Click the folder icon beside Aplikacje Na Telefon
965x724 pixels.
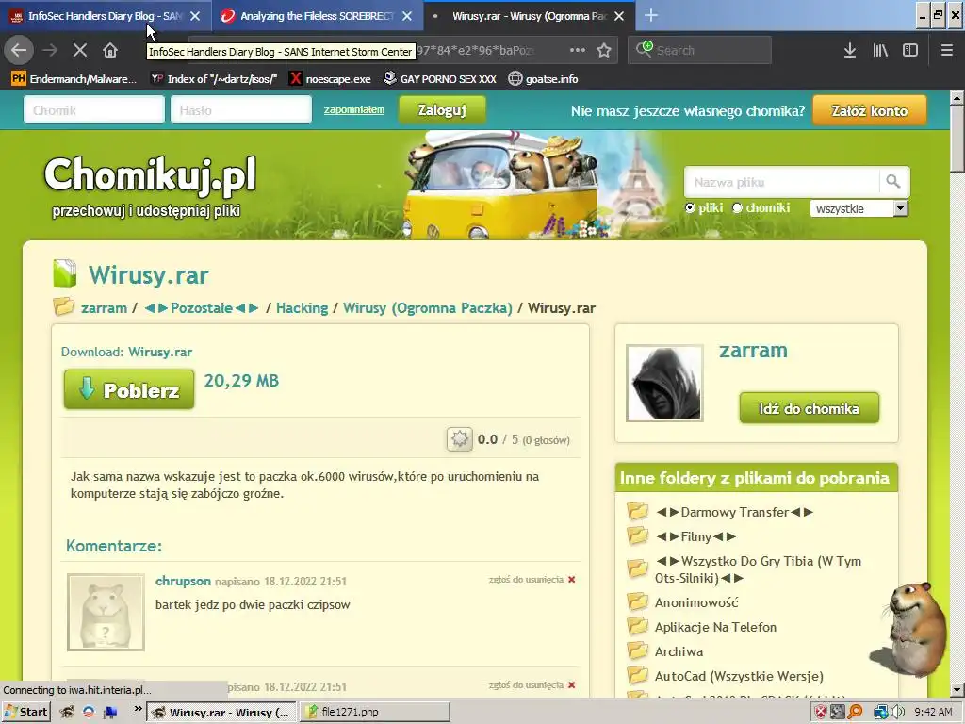(x=638, y=626)
